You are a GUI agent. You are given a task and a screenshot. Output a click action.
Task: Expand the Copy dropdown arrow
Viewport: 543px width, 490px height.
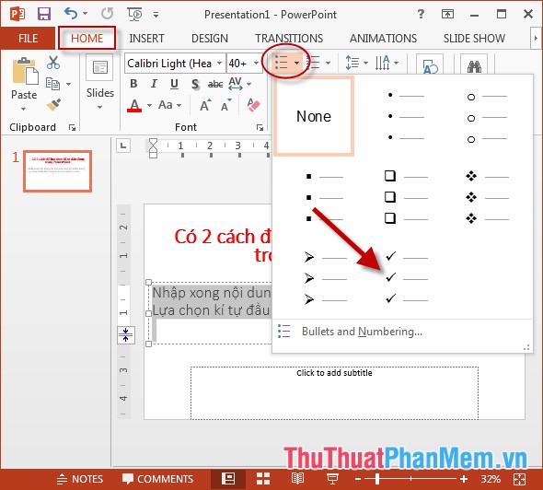[x=69, y=84]
